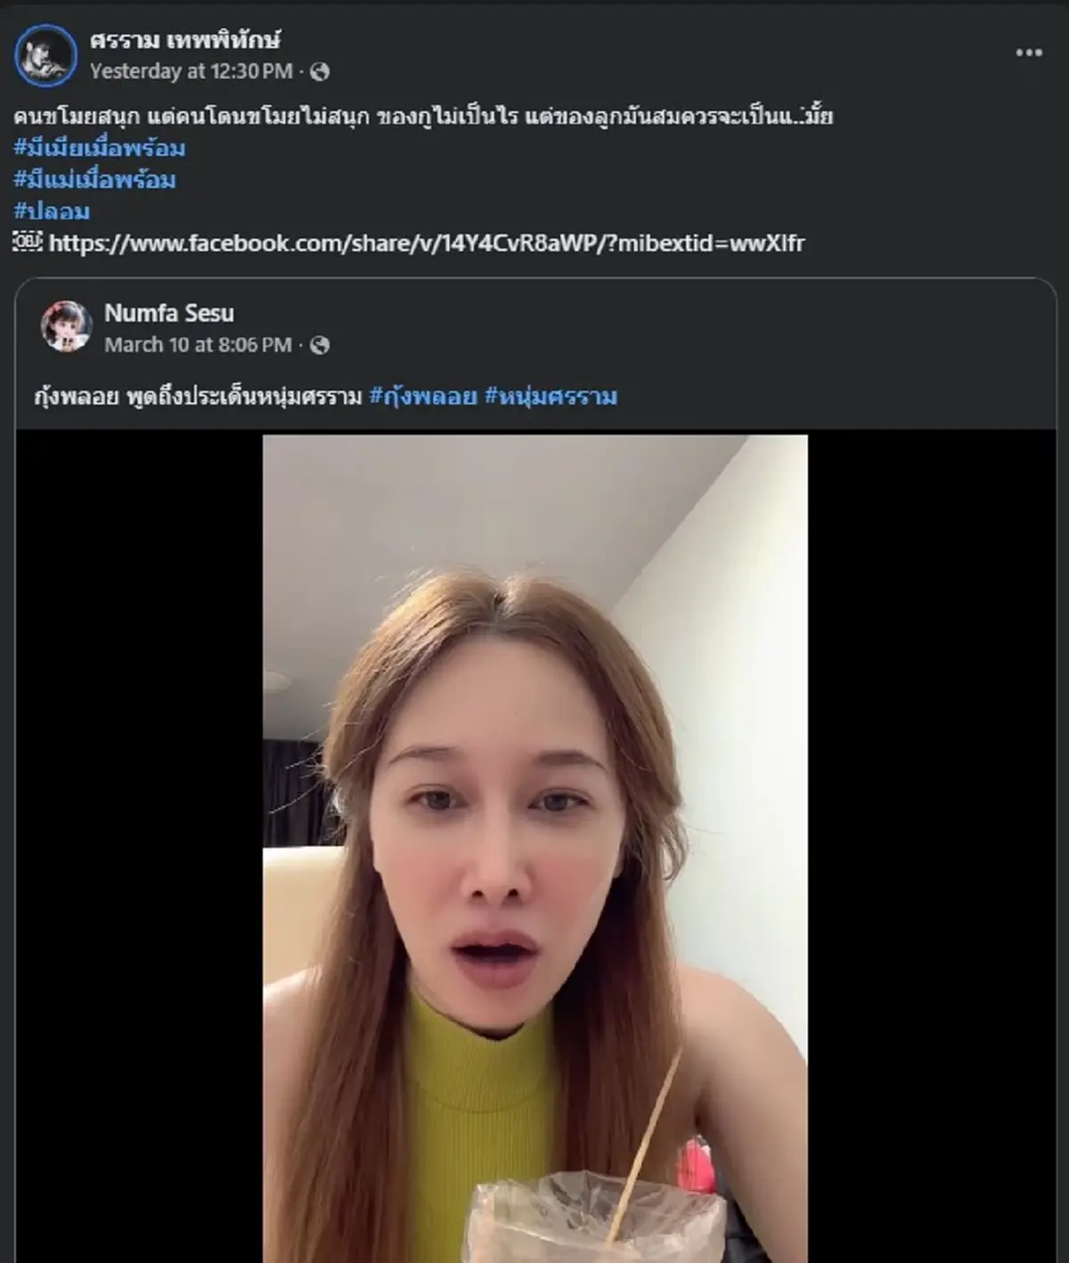Viewport: 1069px width, 1263px height.
Task: Click the public globe icon beside Yesterday timestamp
Action: (320, 72)
